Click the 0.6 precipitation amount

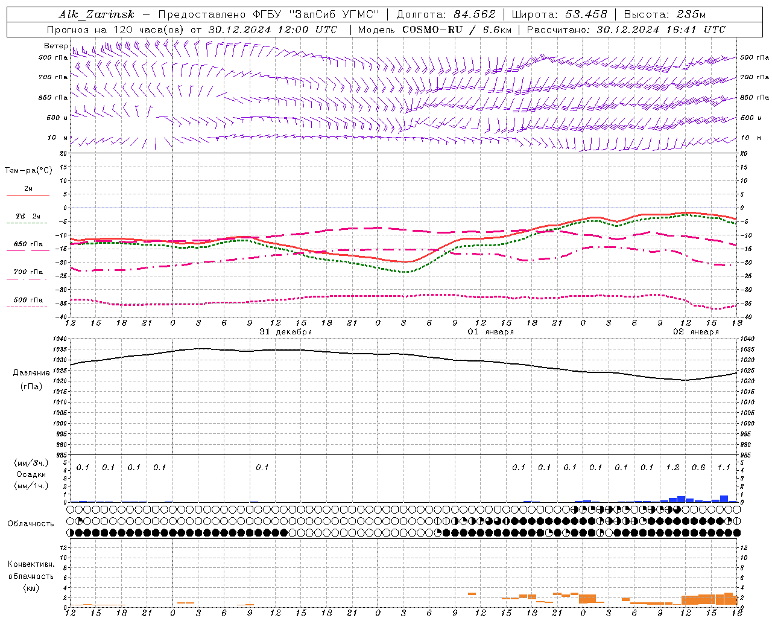point(698,467)
